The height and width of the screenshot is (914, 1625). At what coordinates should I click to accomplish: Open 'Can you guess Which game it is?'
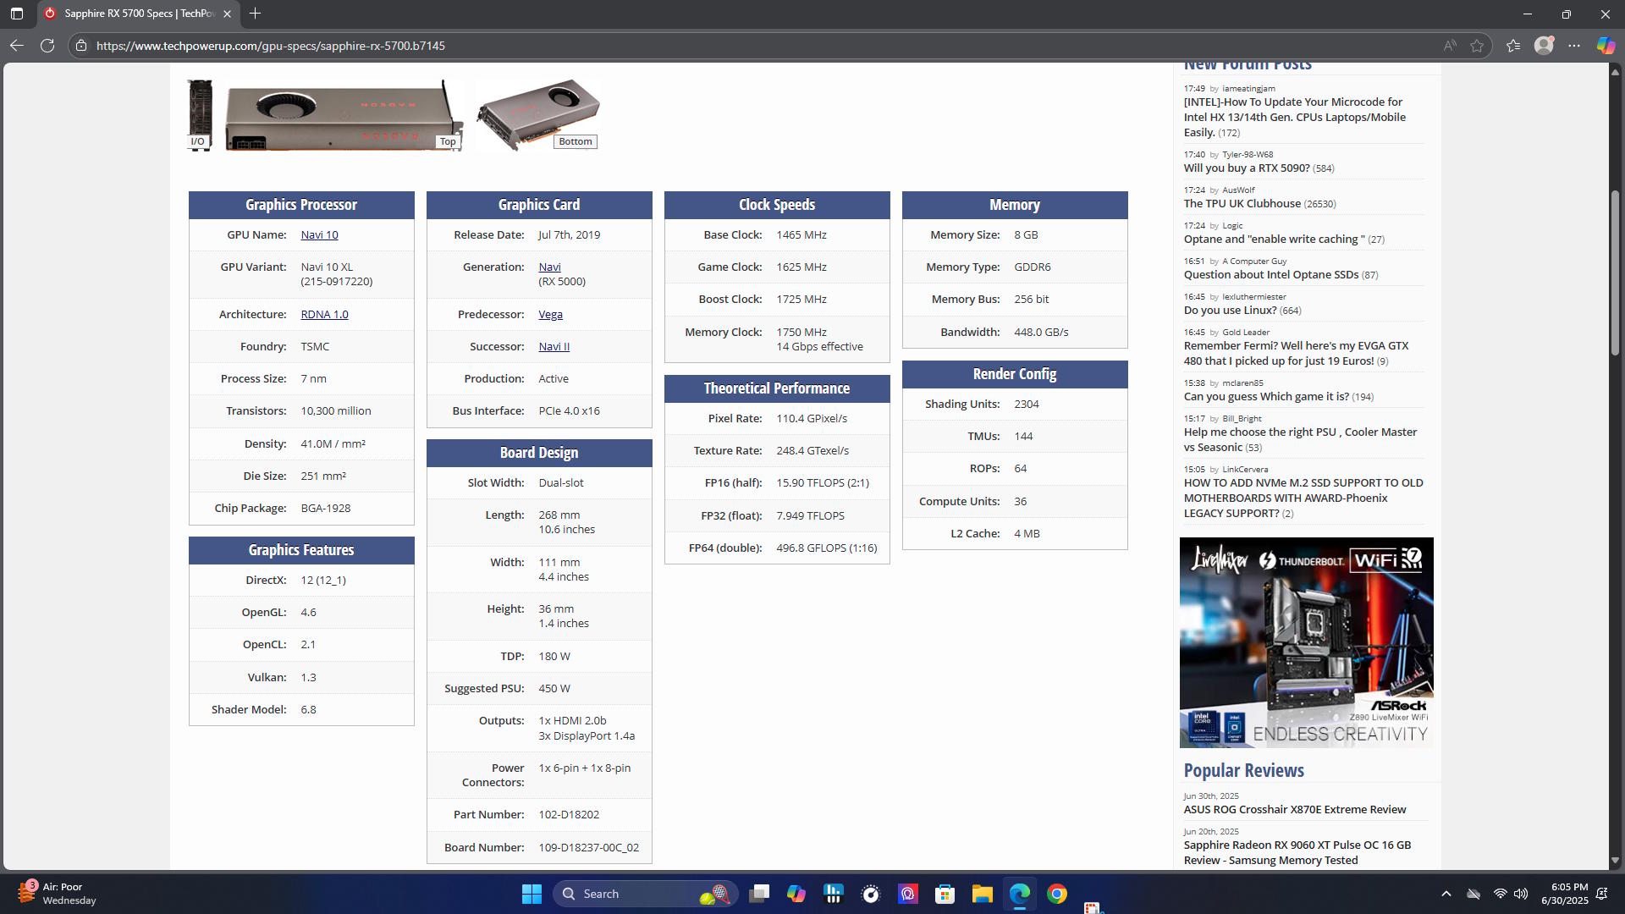(x=1266, y=397)
